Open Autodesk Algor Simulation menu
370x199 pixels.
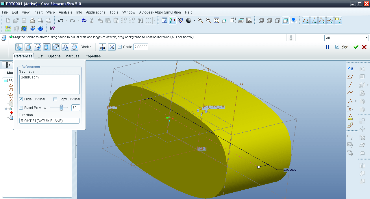pos(160,12)
